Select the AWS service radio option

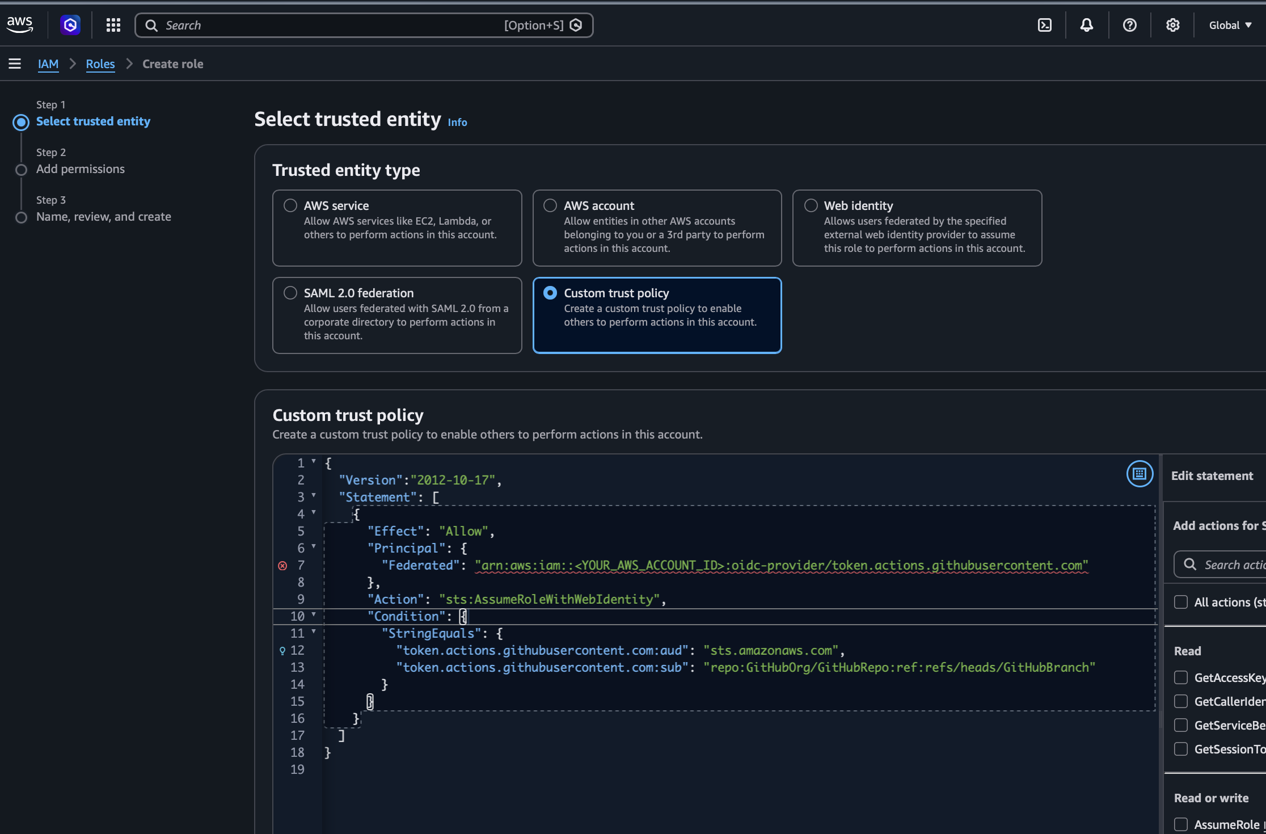(290, 205)
